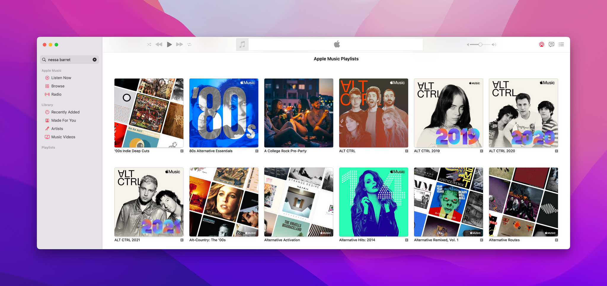The image size is (607, 286).
Task: Collapse the Library sidebar section header
Action: [47, 105]
